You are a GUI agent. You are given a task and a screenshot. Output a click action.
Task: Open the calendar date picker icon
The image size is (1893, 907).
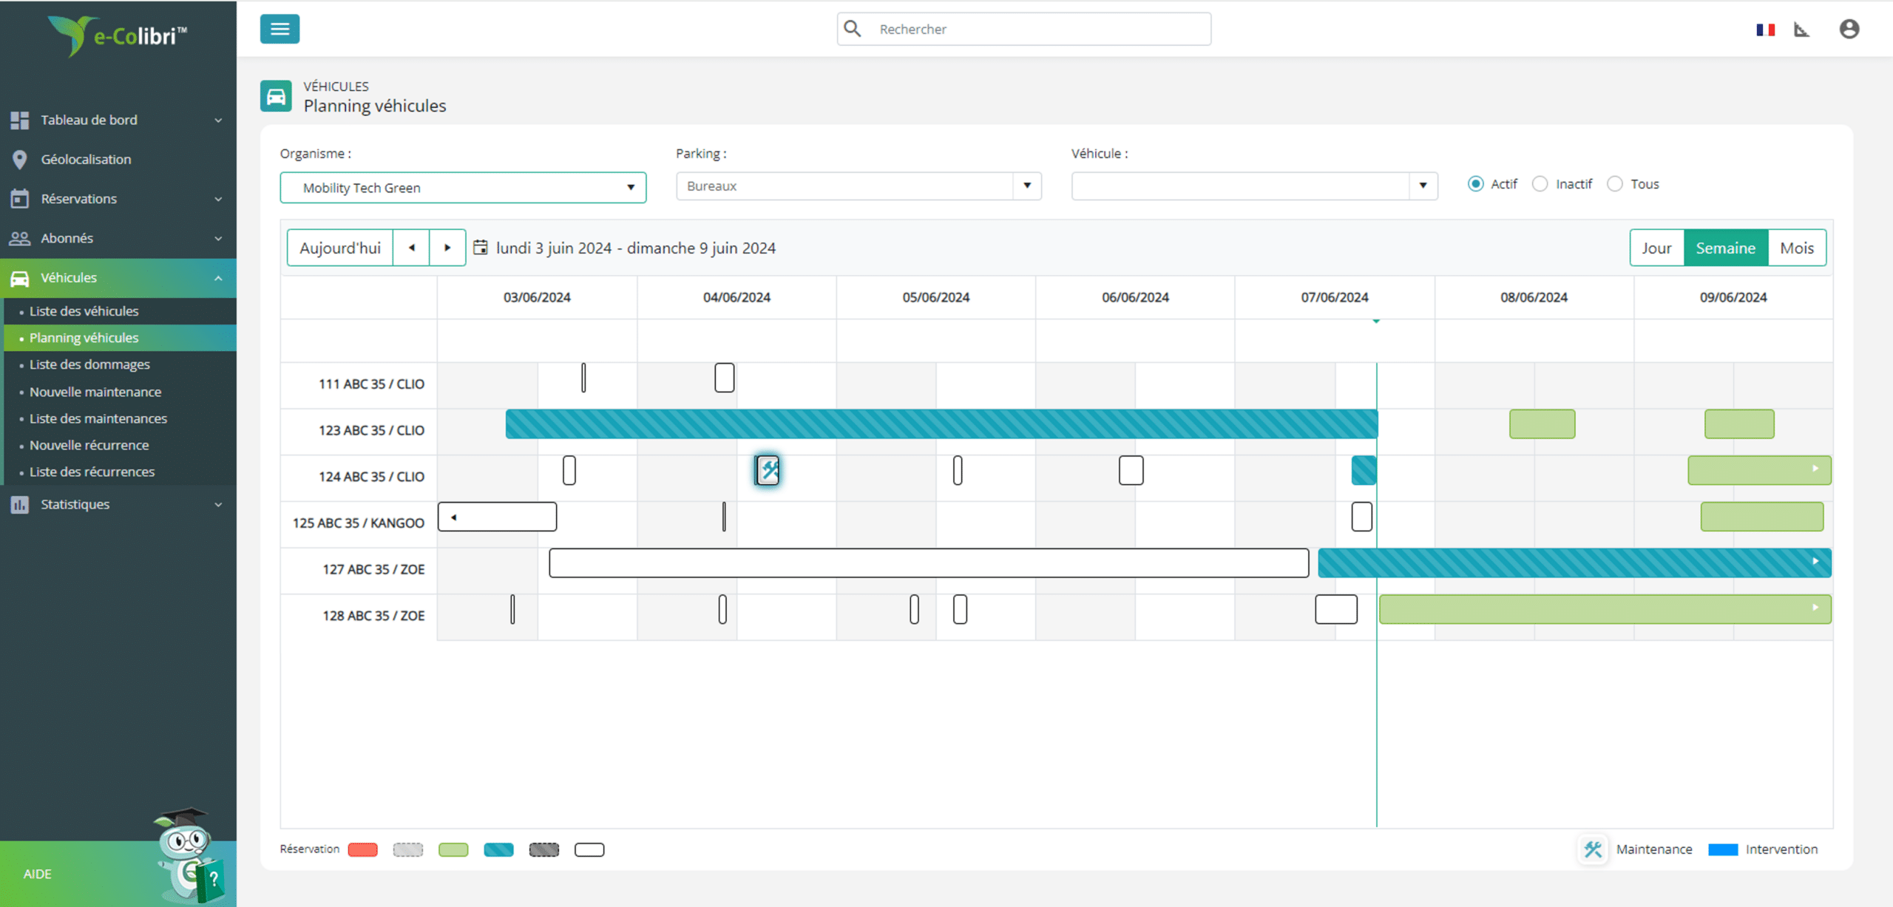(481, 248)
